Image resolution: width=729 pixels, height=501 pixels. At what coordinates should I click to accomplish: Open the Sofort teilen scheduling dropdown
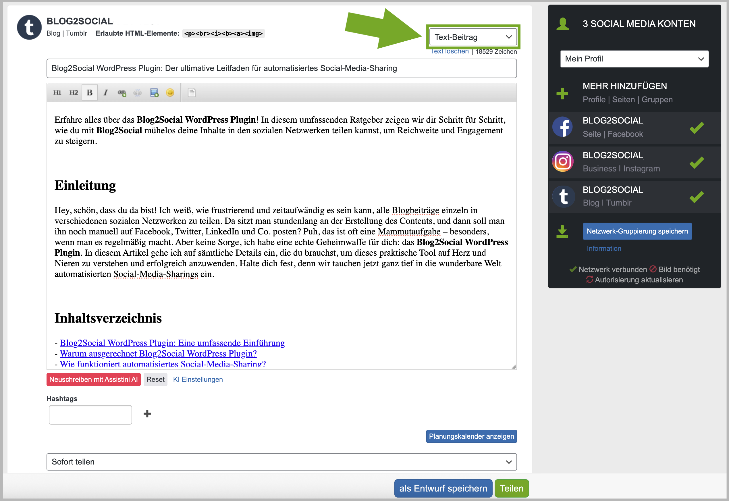click(281, 462)
